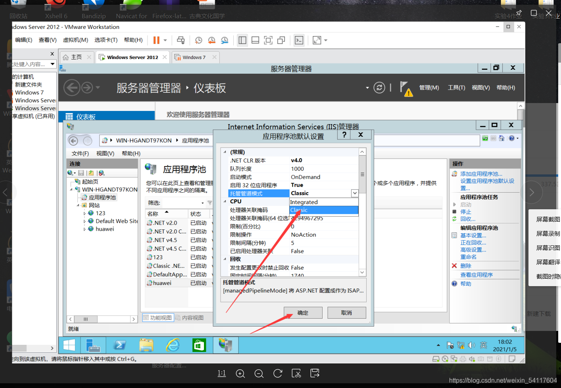Confirm dialog with 确定 button
Image resolution: width=561 pixels, height=388 pixels.
click(x=303, y=313)
